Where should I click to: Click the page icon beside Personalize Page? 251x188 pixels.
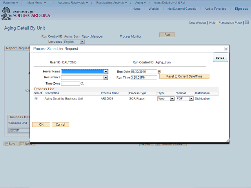(246, 23)
